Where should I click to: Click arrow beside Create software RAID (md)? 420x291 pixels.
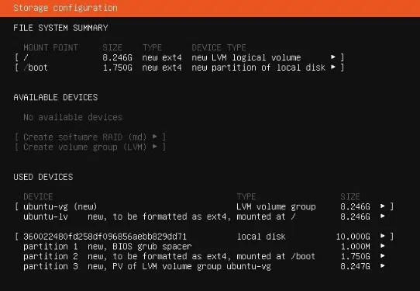(154, 137)
